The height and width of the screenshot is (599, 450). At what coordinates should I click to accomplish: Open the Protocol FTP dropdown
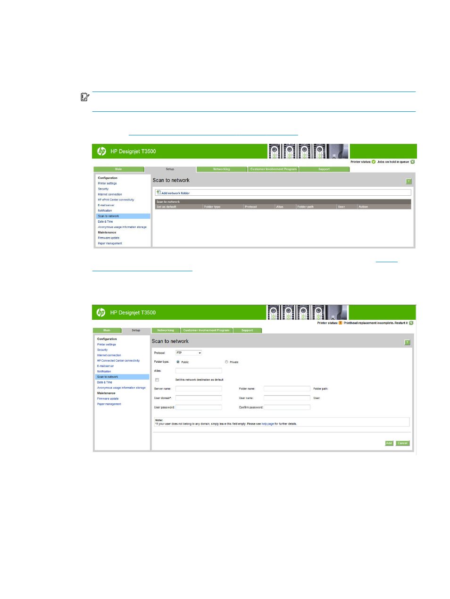[x=189, y=353]
